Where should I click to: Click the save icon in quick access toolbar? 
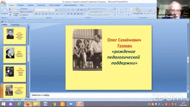click(x=2, y=21)
